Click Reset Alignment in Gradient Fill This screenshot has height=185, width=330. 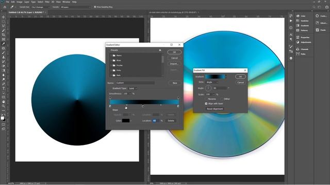click(x=214, y=109)
